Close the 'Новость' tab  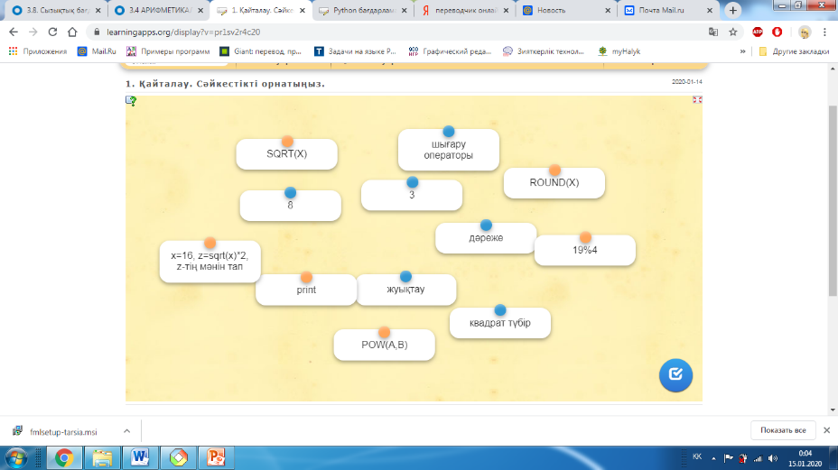click(x=608, y=10)
